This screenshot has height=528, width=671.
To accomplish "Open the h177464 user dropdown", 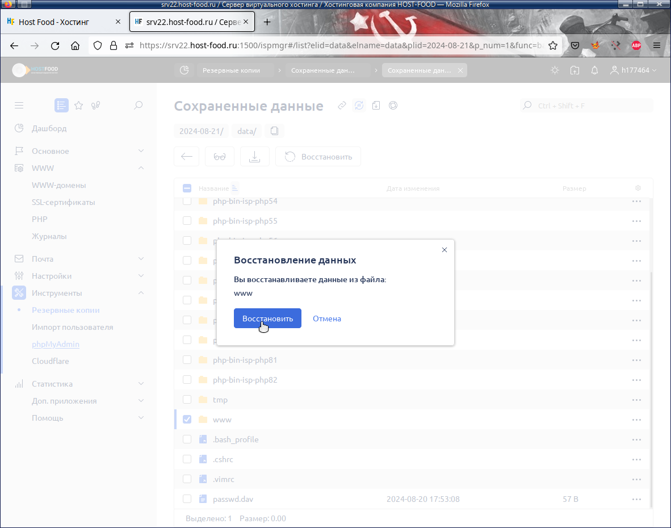I will (634, 70).
